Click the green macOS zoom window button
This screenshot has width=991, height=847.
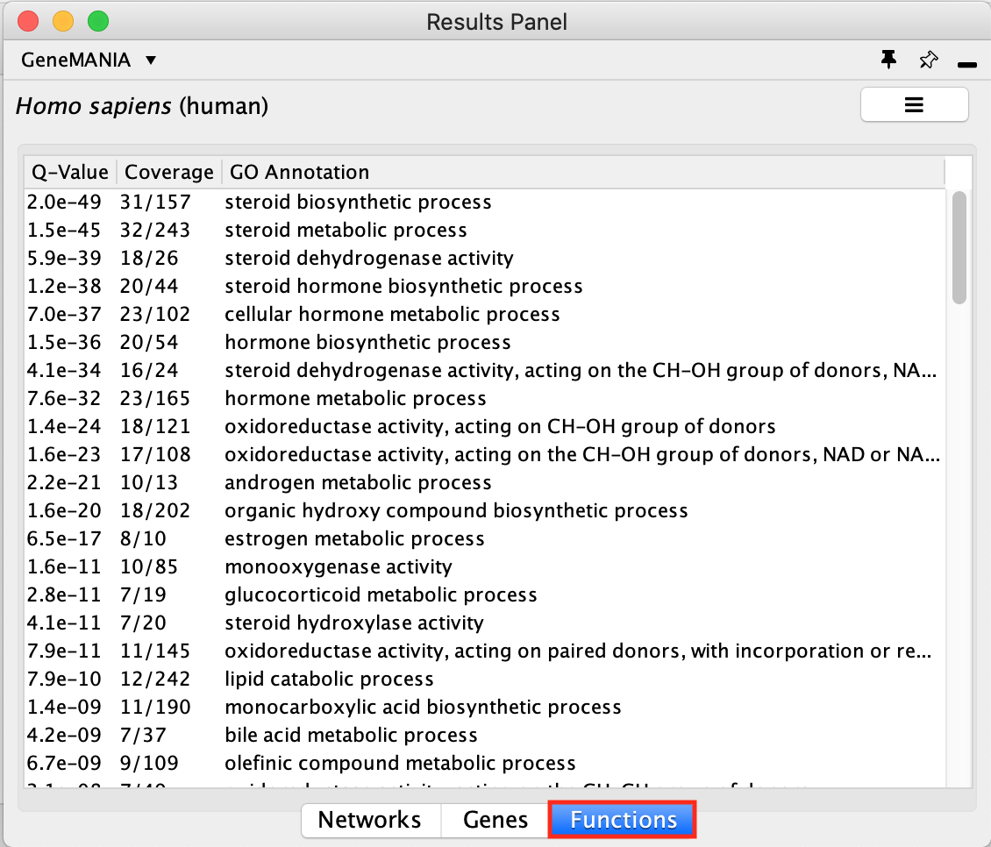click(x=98, y=21)
